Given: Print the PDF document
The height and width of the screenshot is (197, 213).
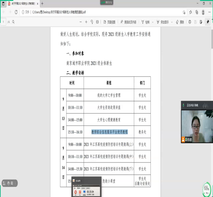Looking at the screenshot, I should [190, 22].
